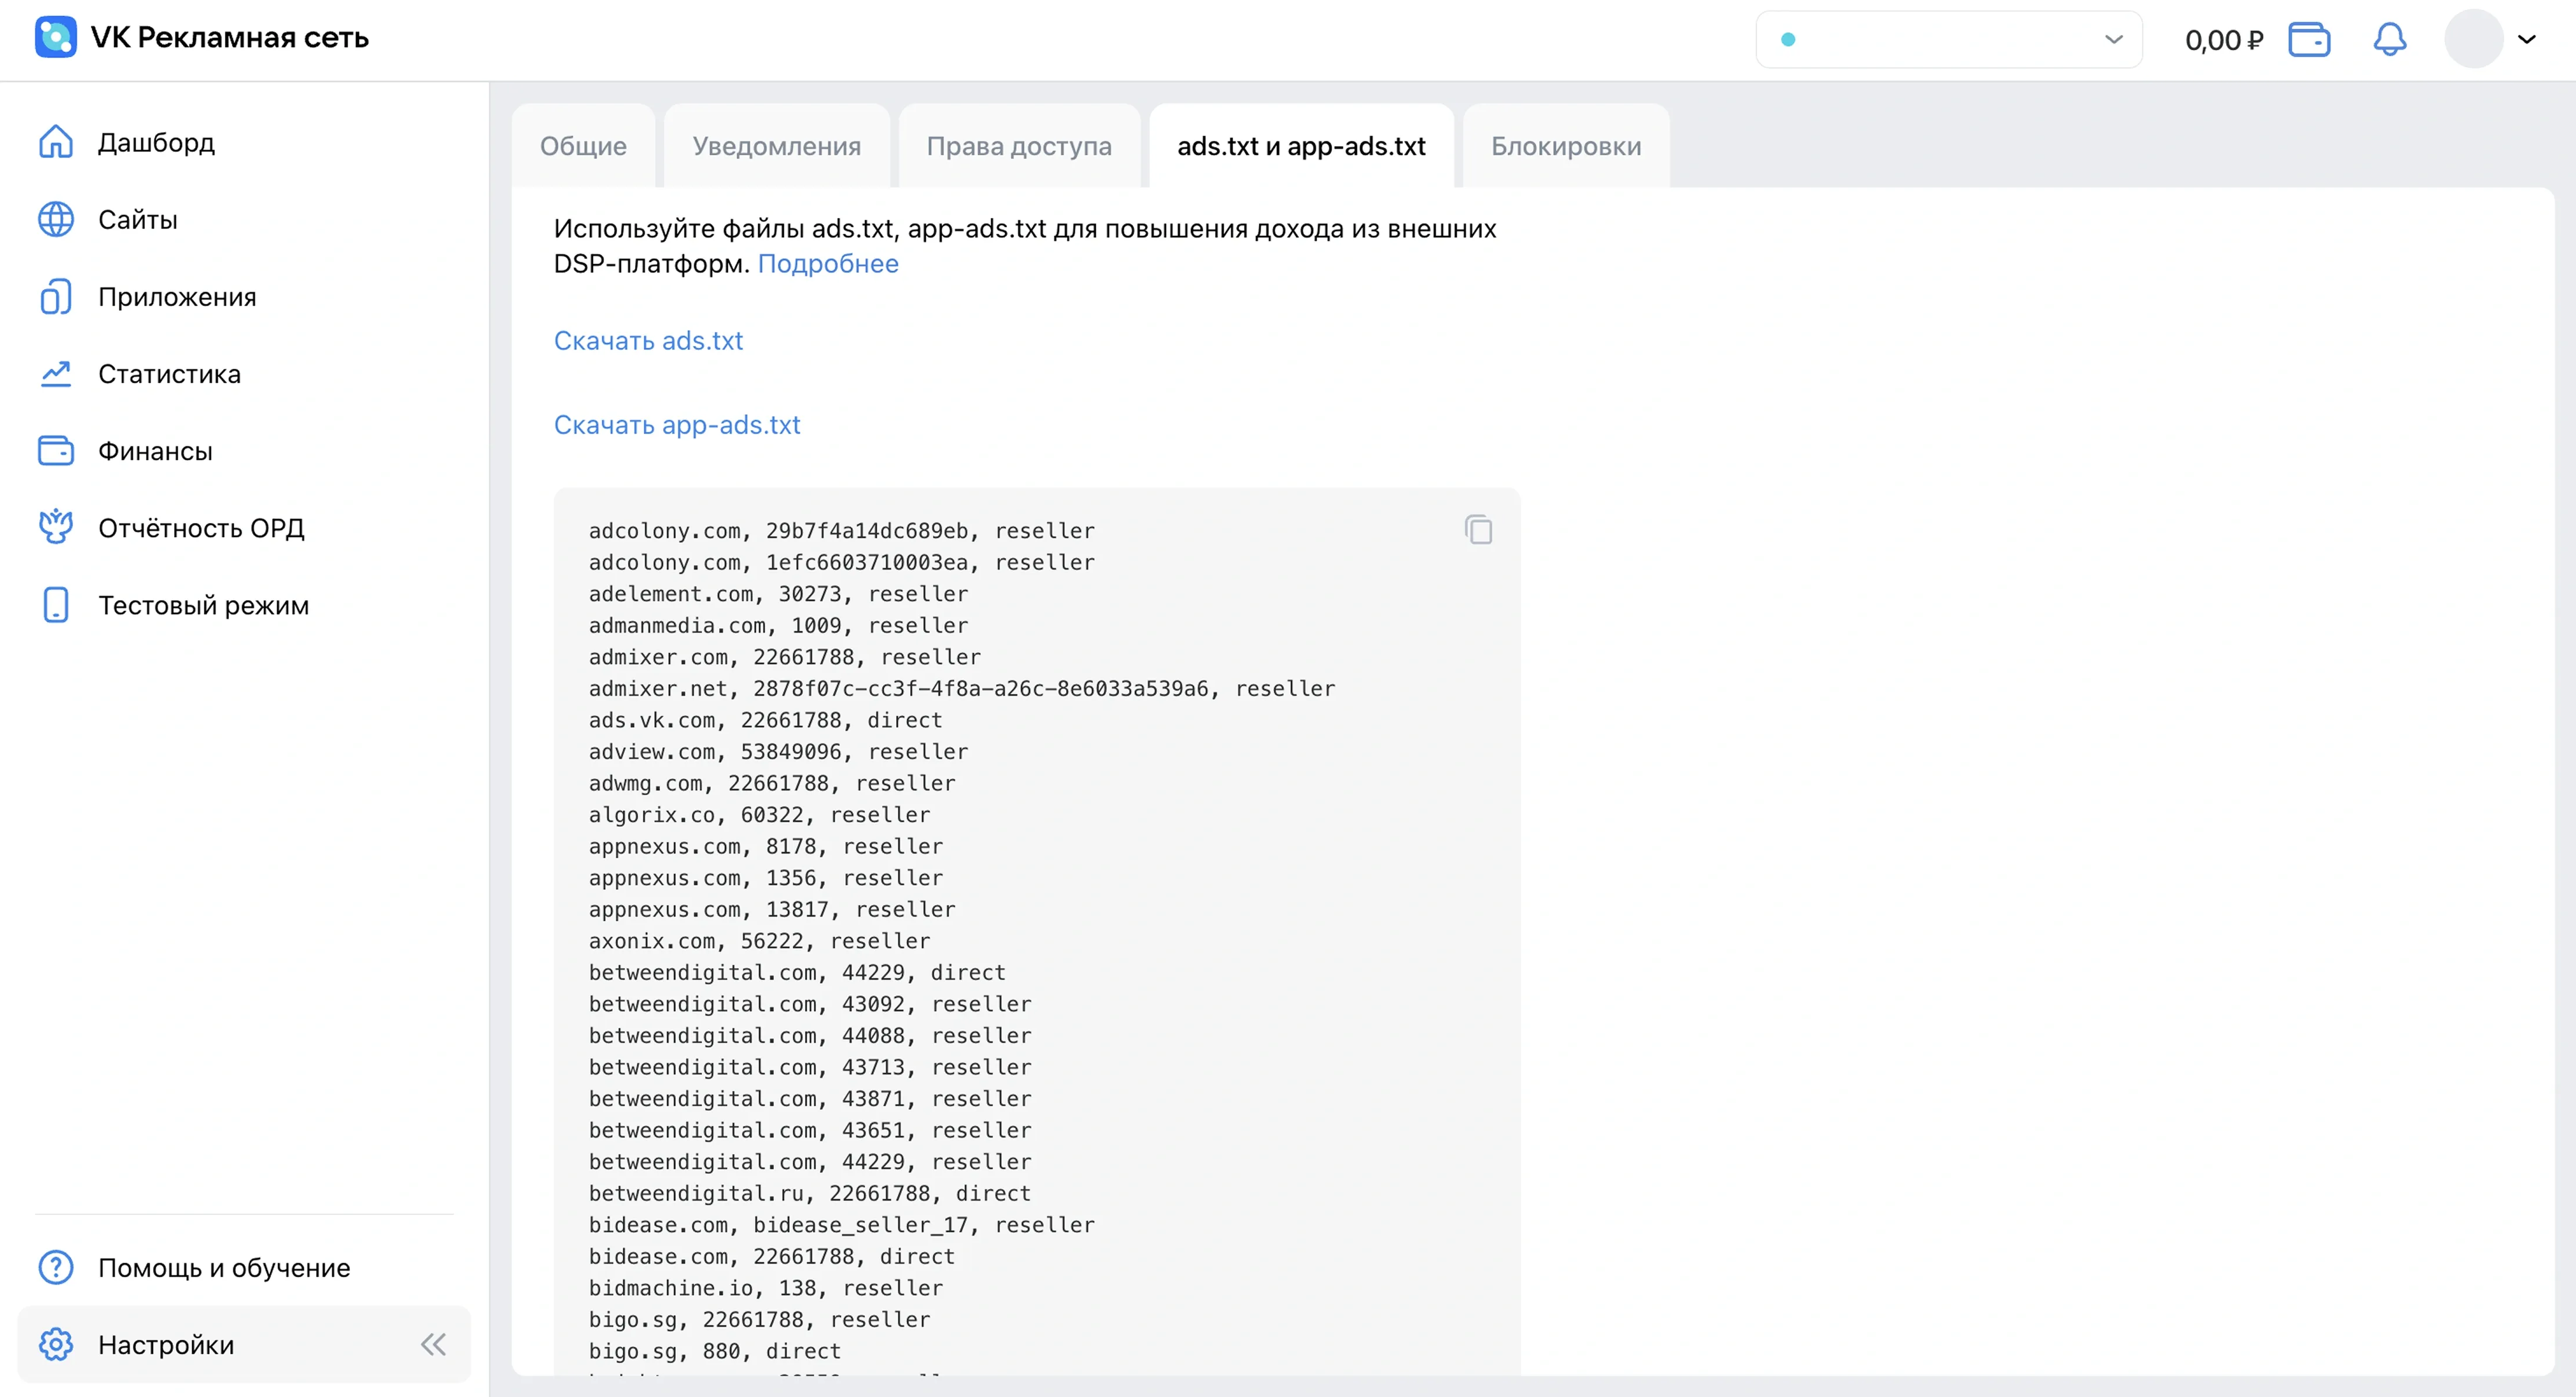The width and height of the screenshot is (2576, 1397).
Task: Click line axonix.com, 56222, reseller
Action: tap(759, 941)
